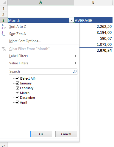
Task: Choose Sort A to Z
Action: (x=18, y=27)
